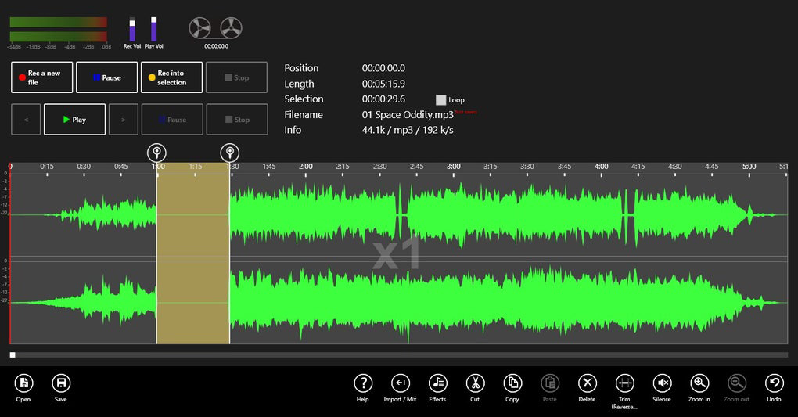Open the Effects tool
Image resolution: width=798 pixels, height=417 pixels.
tap(437, 383)
